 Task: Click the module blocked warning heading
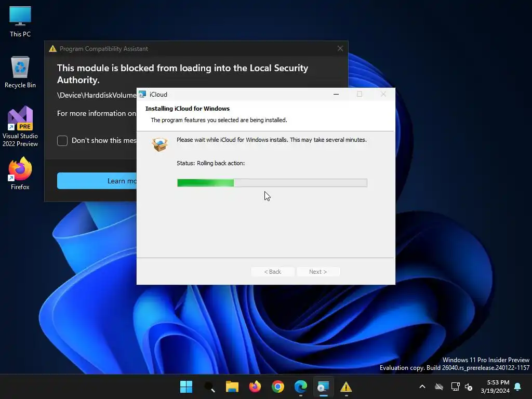pyautogui.click(x=182, y=74)
